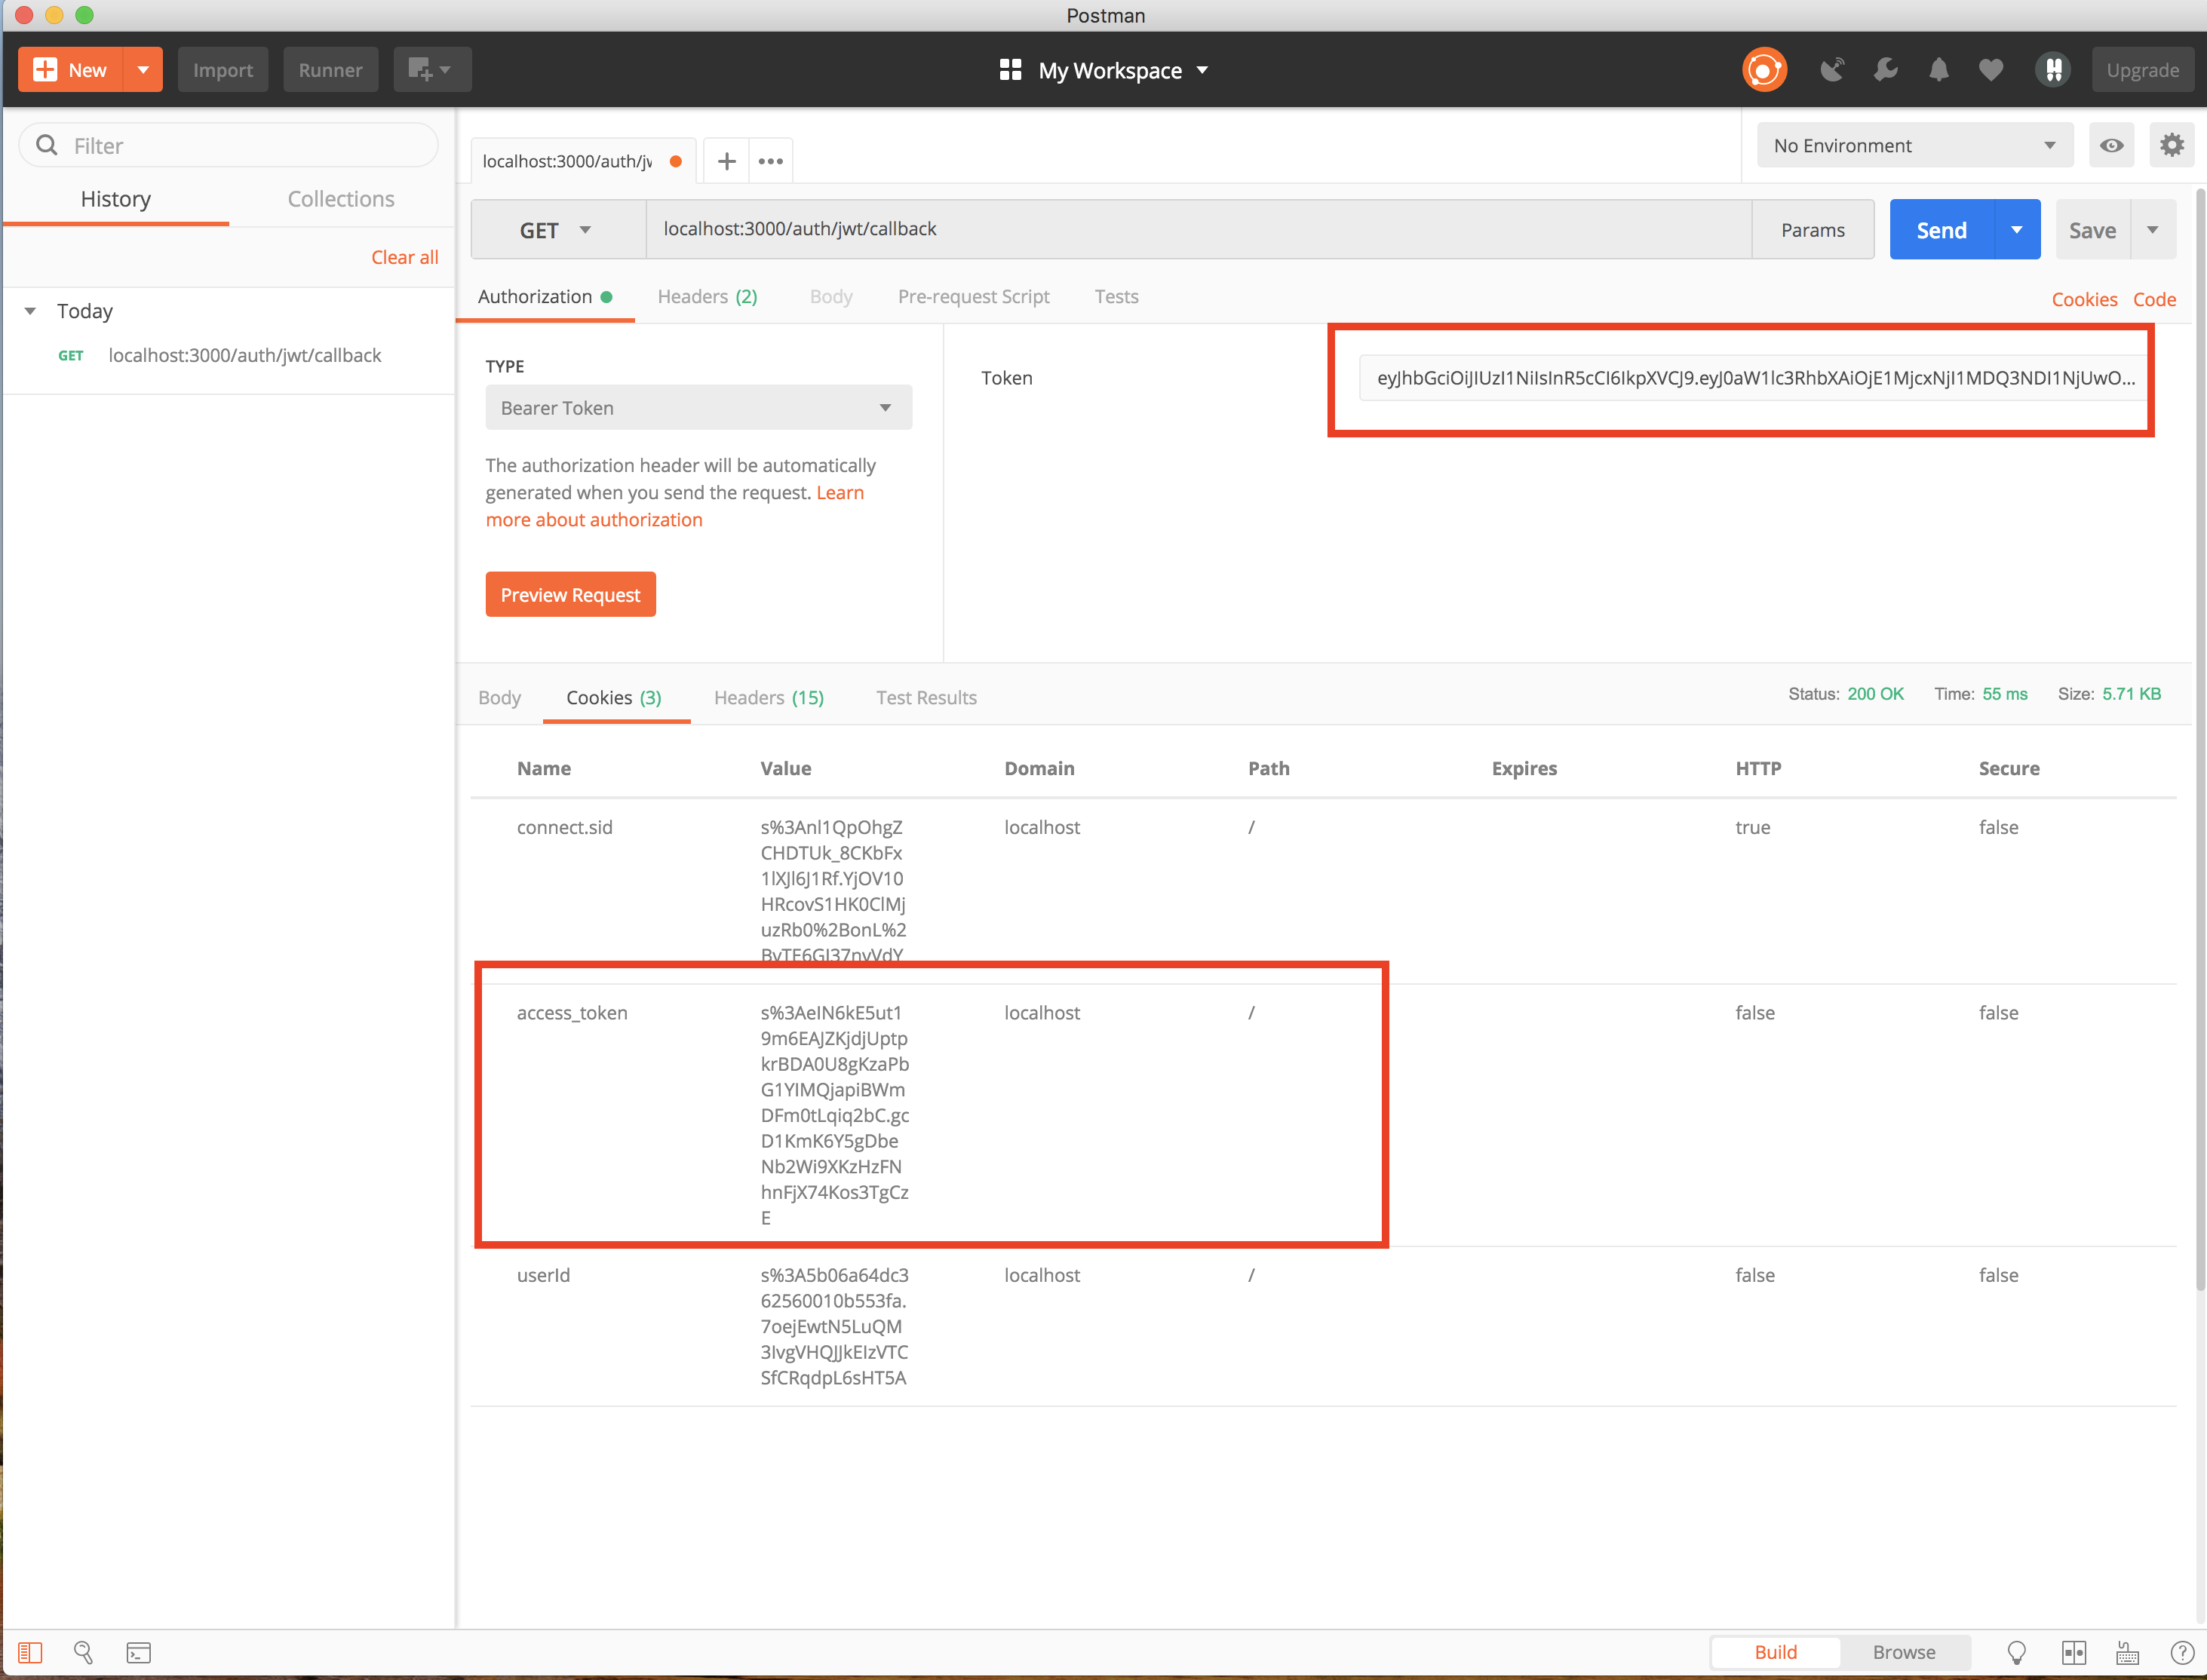Image resolution: width=2207 pixels, height=1680 pixels.
Task: Toggle sidebar icon at bottom left
Action: pos(30,1652)
